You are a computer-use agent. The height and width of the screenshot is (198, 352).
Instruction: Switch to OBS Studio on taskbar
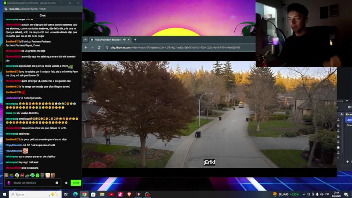point(147,194)
